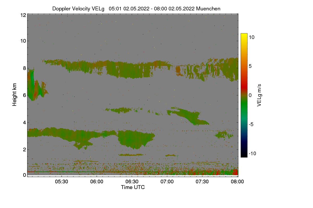313x208 pixels.
Task: Click the '0' height axis tick
Action: pyautogui.click(x=25, y=175)
